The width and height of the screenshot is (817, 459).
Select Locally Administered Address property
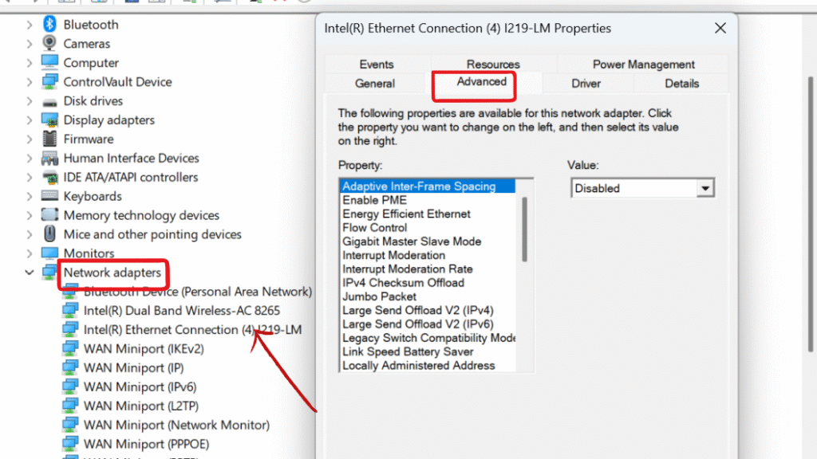[x=428, y=366]
